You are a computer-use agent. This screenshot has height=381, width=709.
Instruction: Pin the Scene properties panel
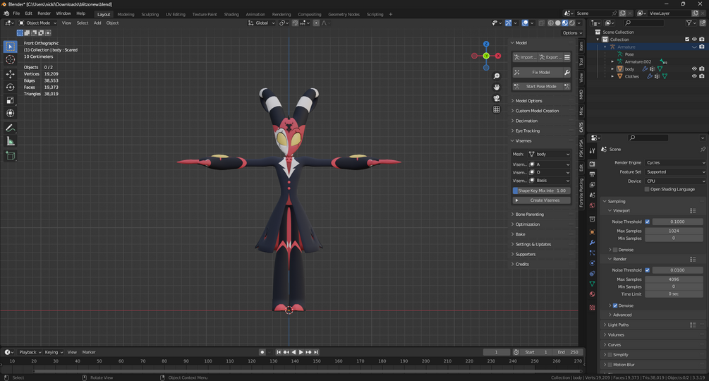pos(703,149)
